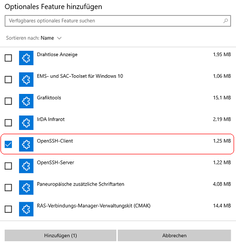The image size is (236, 243).
Task: Click the 2,19 MB size value
Action: 222,119
